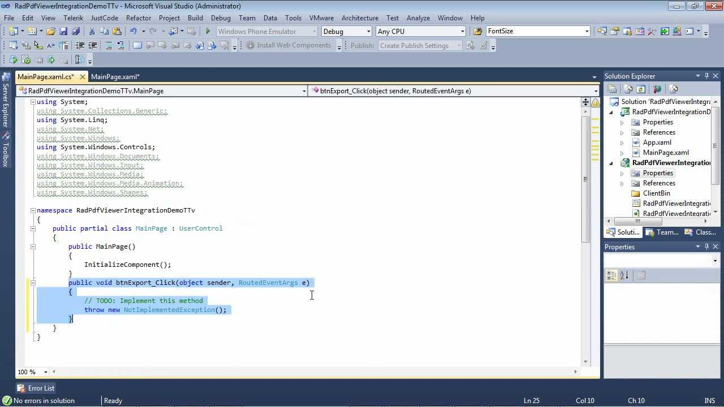Open the Debug configuration dropdown

click(369, 31)
